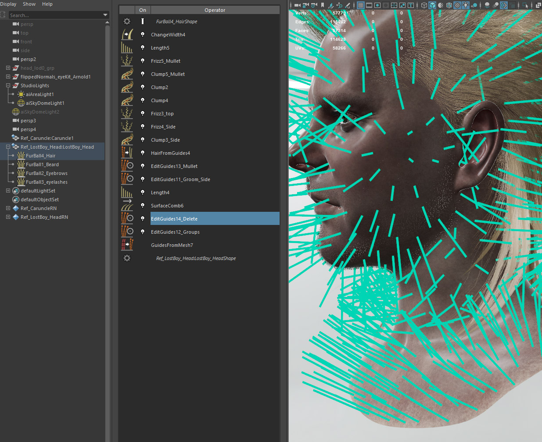Toggle viewport grid display icon
542x442 pixels.
[361, 5]
